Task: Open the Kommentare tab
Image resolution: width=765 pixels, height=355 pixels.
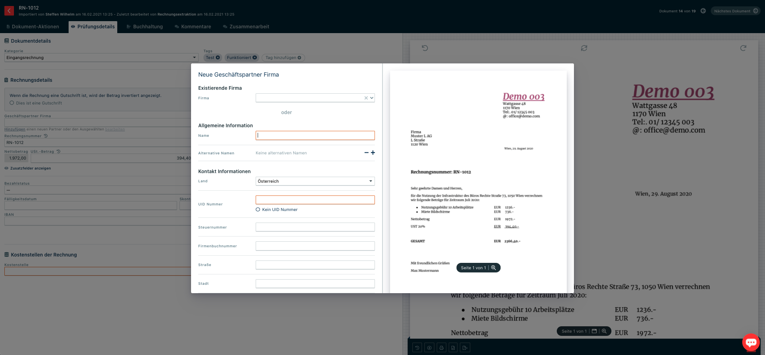Action: point(193,27)
